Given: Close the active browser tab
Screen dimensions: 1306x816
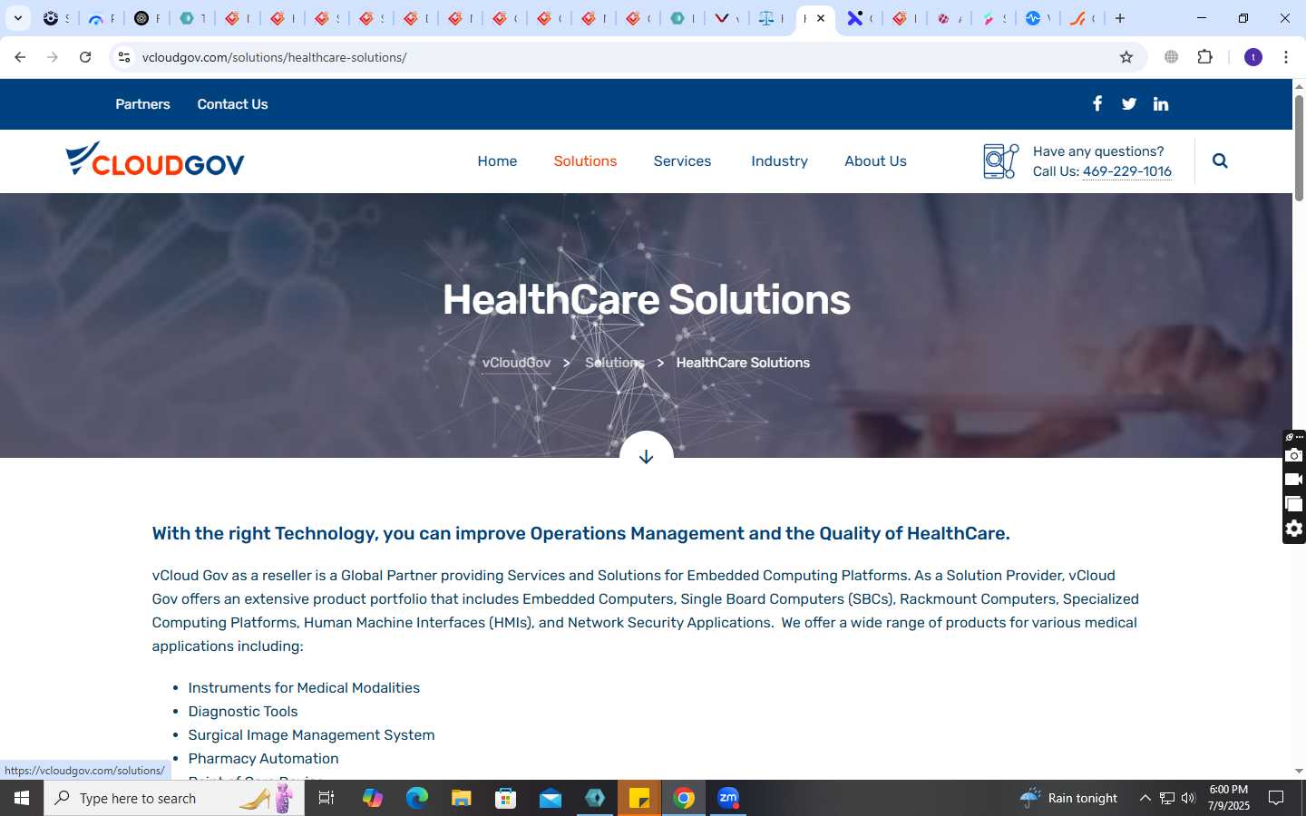Looking at the screenshot, I should pos(821,18).
